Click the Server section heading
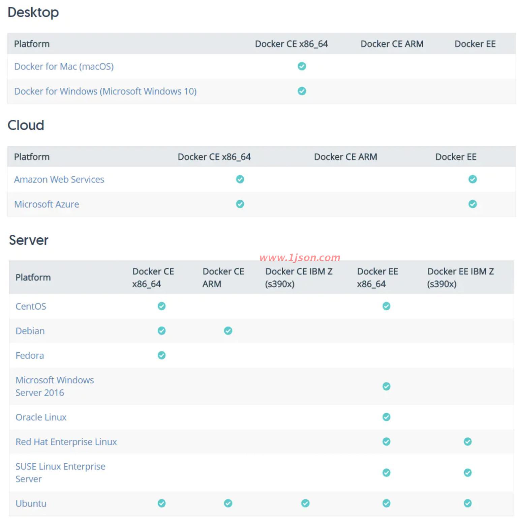The height and width of the screenshot is (522, 517). [29, 240]
